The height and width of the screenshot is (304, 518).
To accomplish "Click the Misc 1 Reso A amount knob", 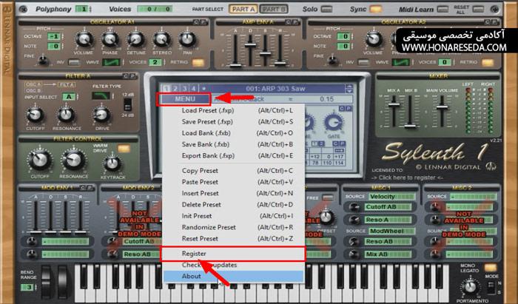I will coord(354,220).
